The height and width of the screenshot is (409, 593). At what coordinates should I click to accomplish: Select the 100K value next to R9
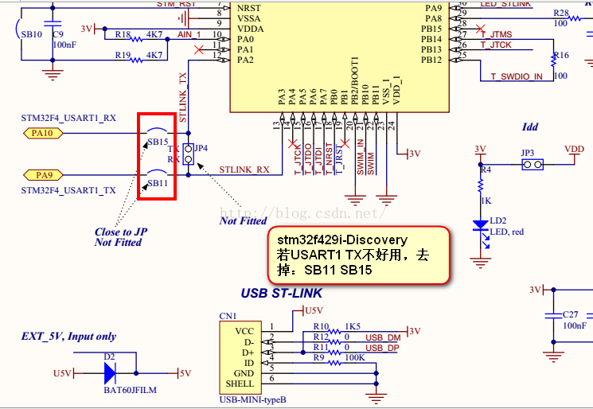pyautogui.click(x=355, y=357)
